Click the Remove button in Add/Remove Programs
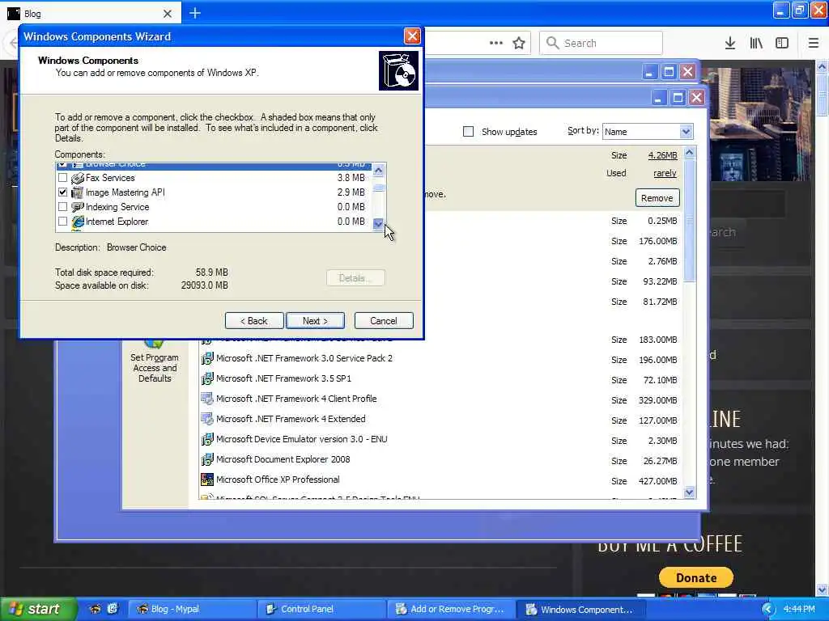Viewport: 829px width, 621px height. click(657, 198)
